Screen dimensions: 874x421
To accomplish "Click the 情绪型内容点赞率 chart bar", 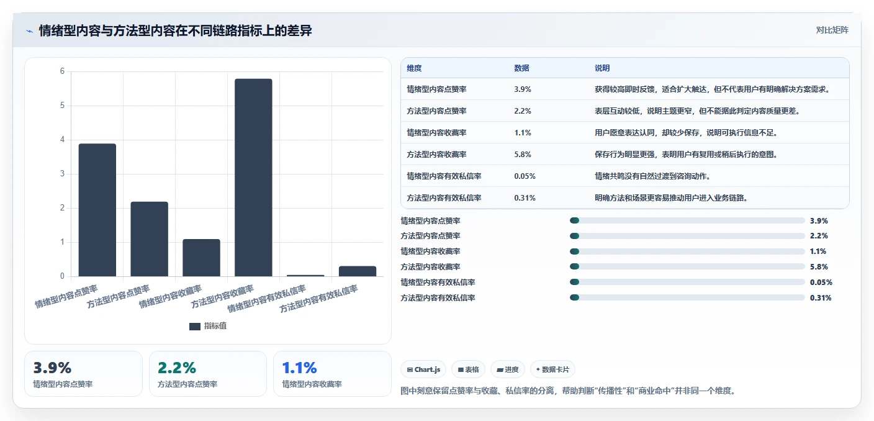I will click(97, 210).
